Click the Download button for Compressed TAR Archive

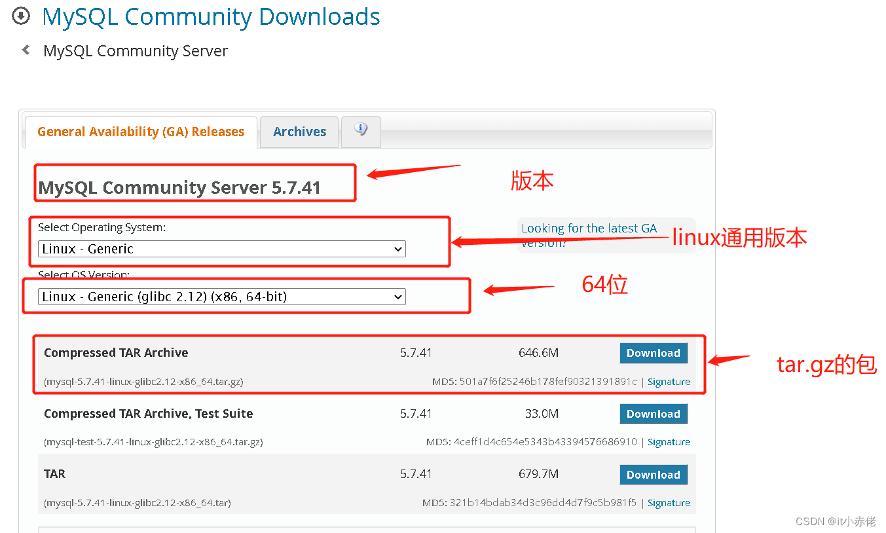[653, 352]
